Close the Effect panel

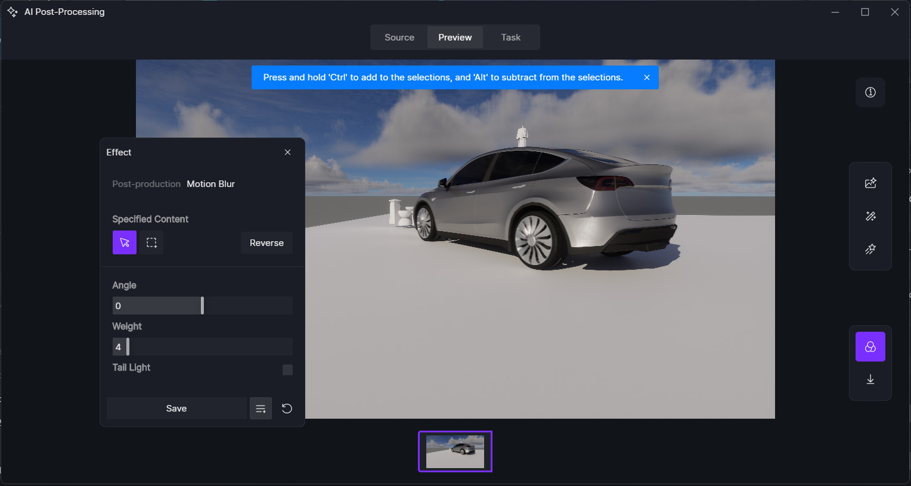point(287,152)
